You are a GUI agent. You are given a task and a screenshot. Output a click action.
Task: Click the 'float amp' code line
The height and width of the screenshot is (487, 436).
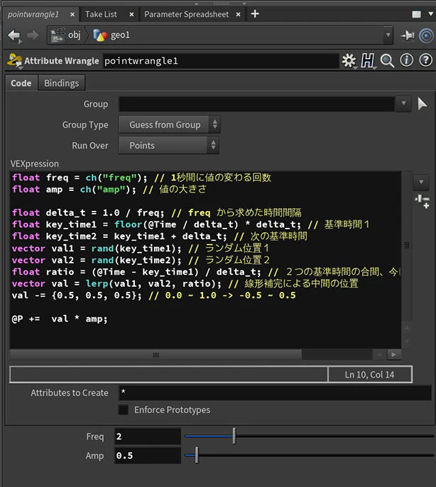[109, 189]
